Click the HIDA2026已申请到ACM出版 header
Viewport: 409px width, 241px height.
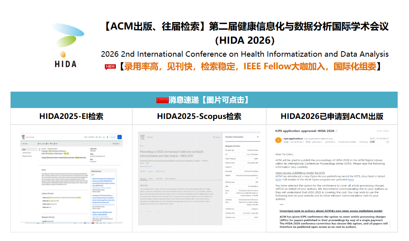(x=332, y=116)
